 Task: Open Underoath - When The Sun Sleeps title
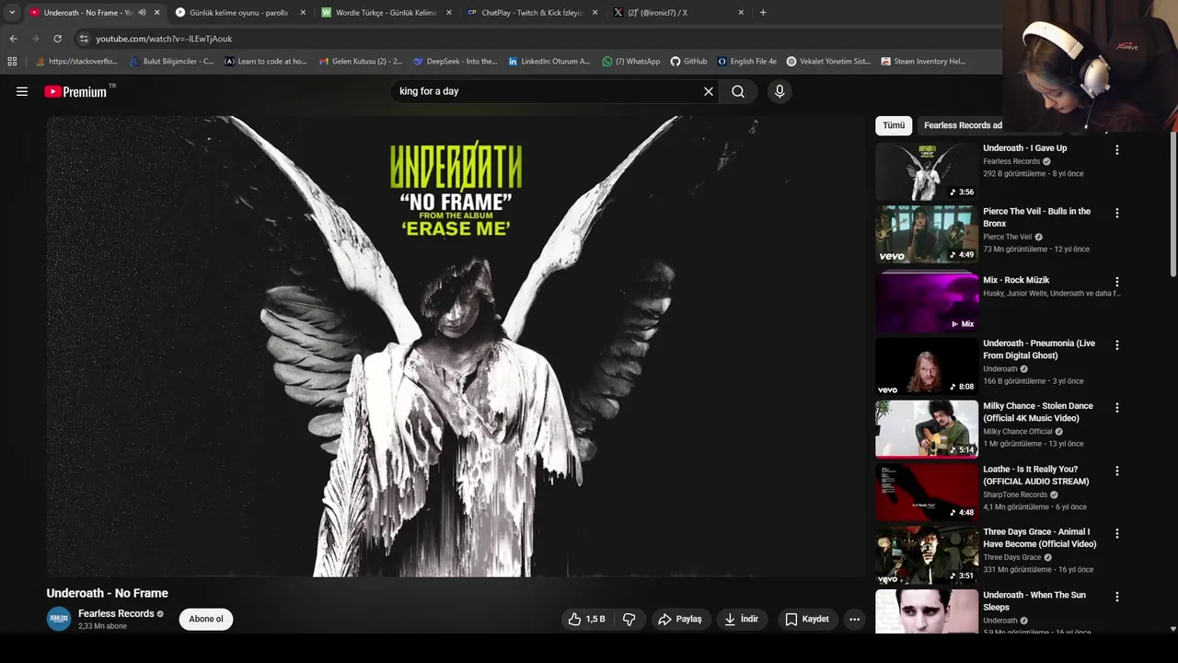tap(1034, 601)
